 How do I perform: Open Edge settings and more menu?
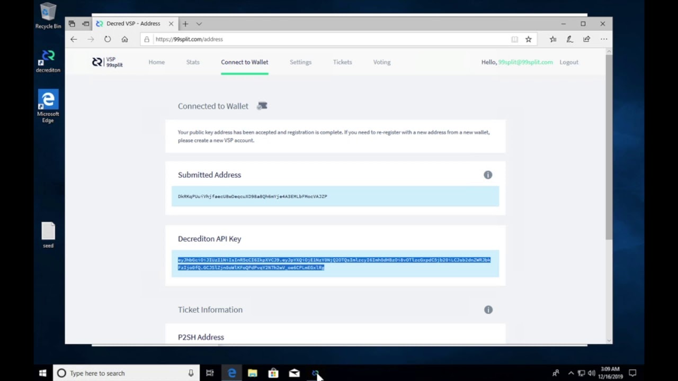click(604, 39)
